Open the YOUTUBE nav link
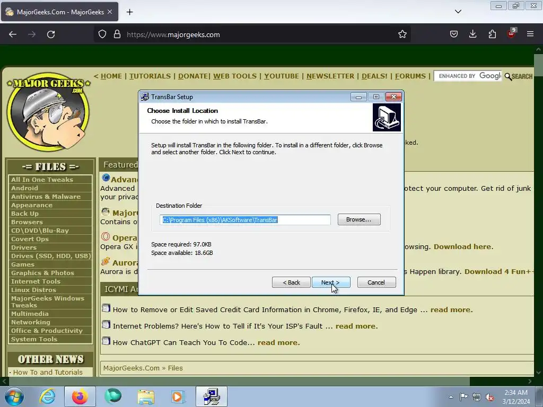Image resolution: width=543 pixels, height=407 pixels. click(x=281, y=76)
